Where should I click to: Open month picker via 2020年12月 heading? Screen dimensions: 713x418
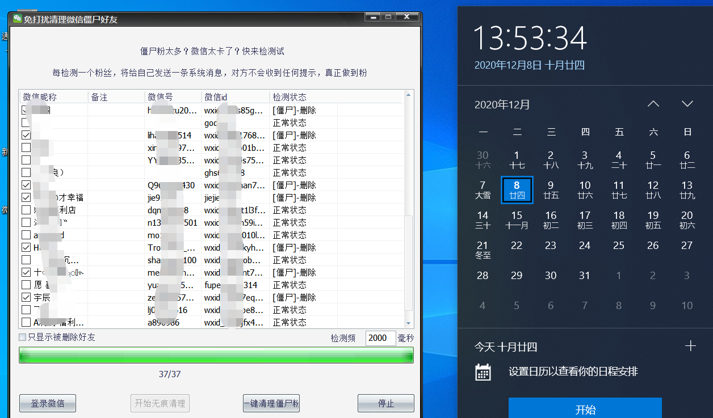click(x=502, y=104)
